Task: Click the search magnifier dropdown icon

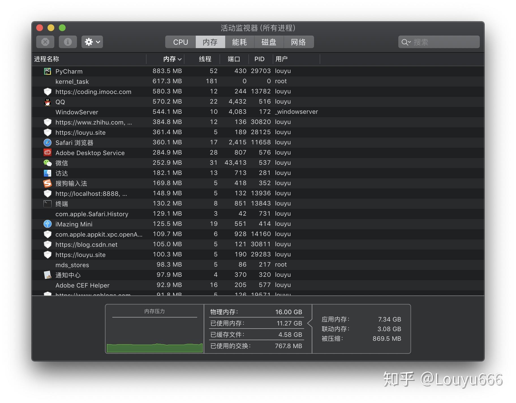Action: (x=406, y=42)
